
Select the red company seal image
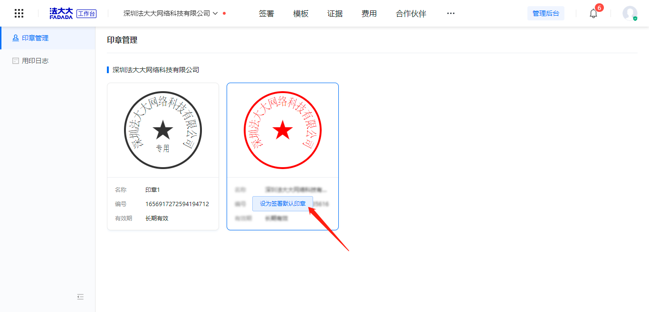[283, 130]
